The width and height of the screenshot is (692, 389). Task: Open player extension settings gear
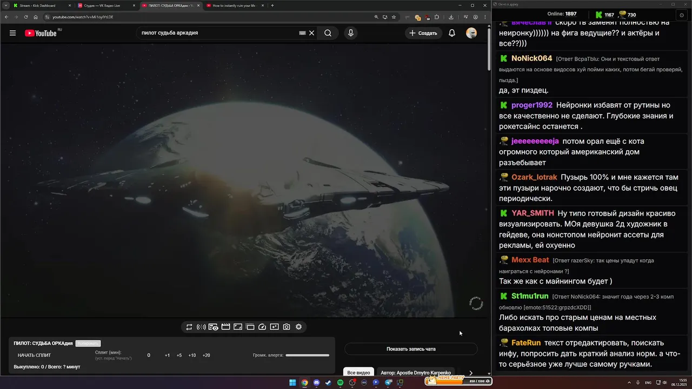point(298,327)
